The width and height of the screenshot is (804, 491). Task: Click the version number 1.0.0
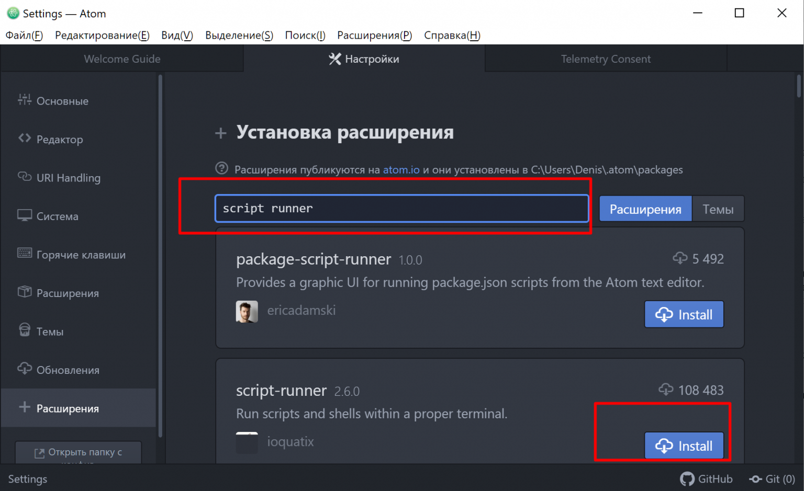coord(410,260)
